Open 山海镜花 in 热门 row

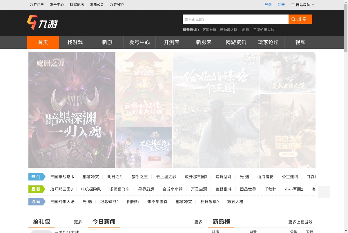click(265, 177)
